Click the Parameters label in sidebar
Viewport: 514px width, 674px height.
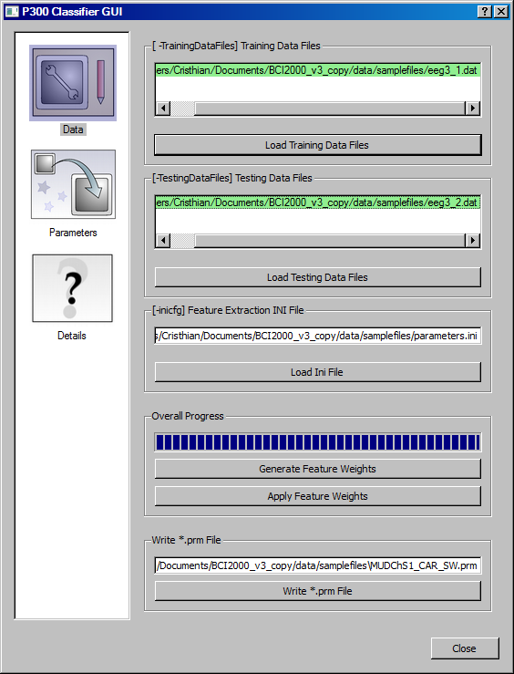click(x=73, y=233)
